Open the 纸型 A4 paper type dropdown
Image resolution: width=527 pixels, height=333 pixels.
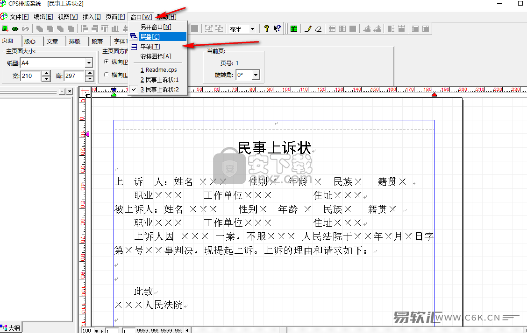point(89,62)
